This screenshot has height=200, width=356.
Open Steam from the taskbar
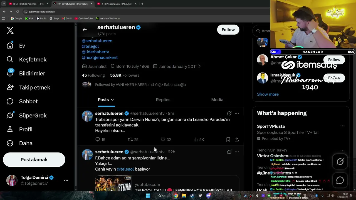(192, 196)
